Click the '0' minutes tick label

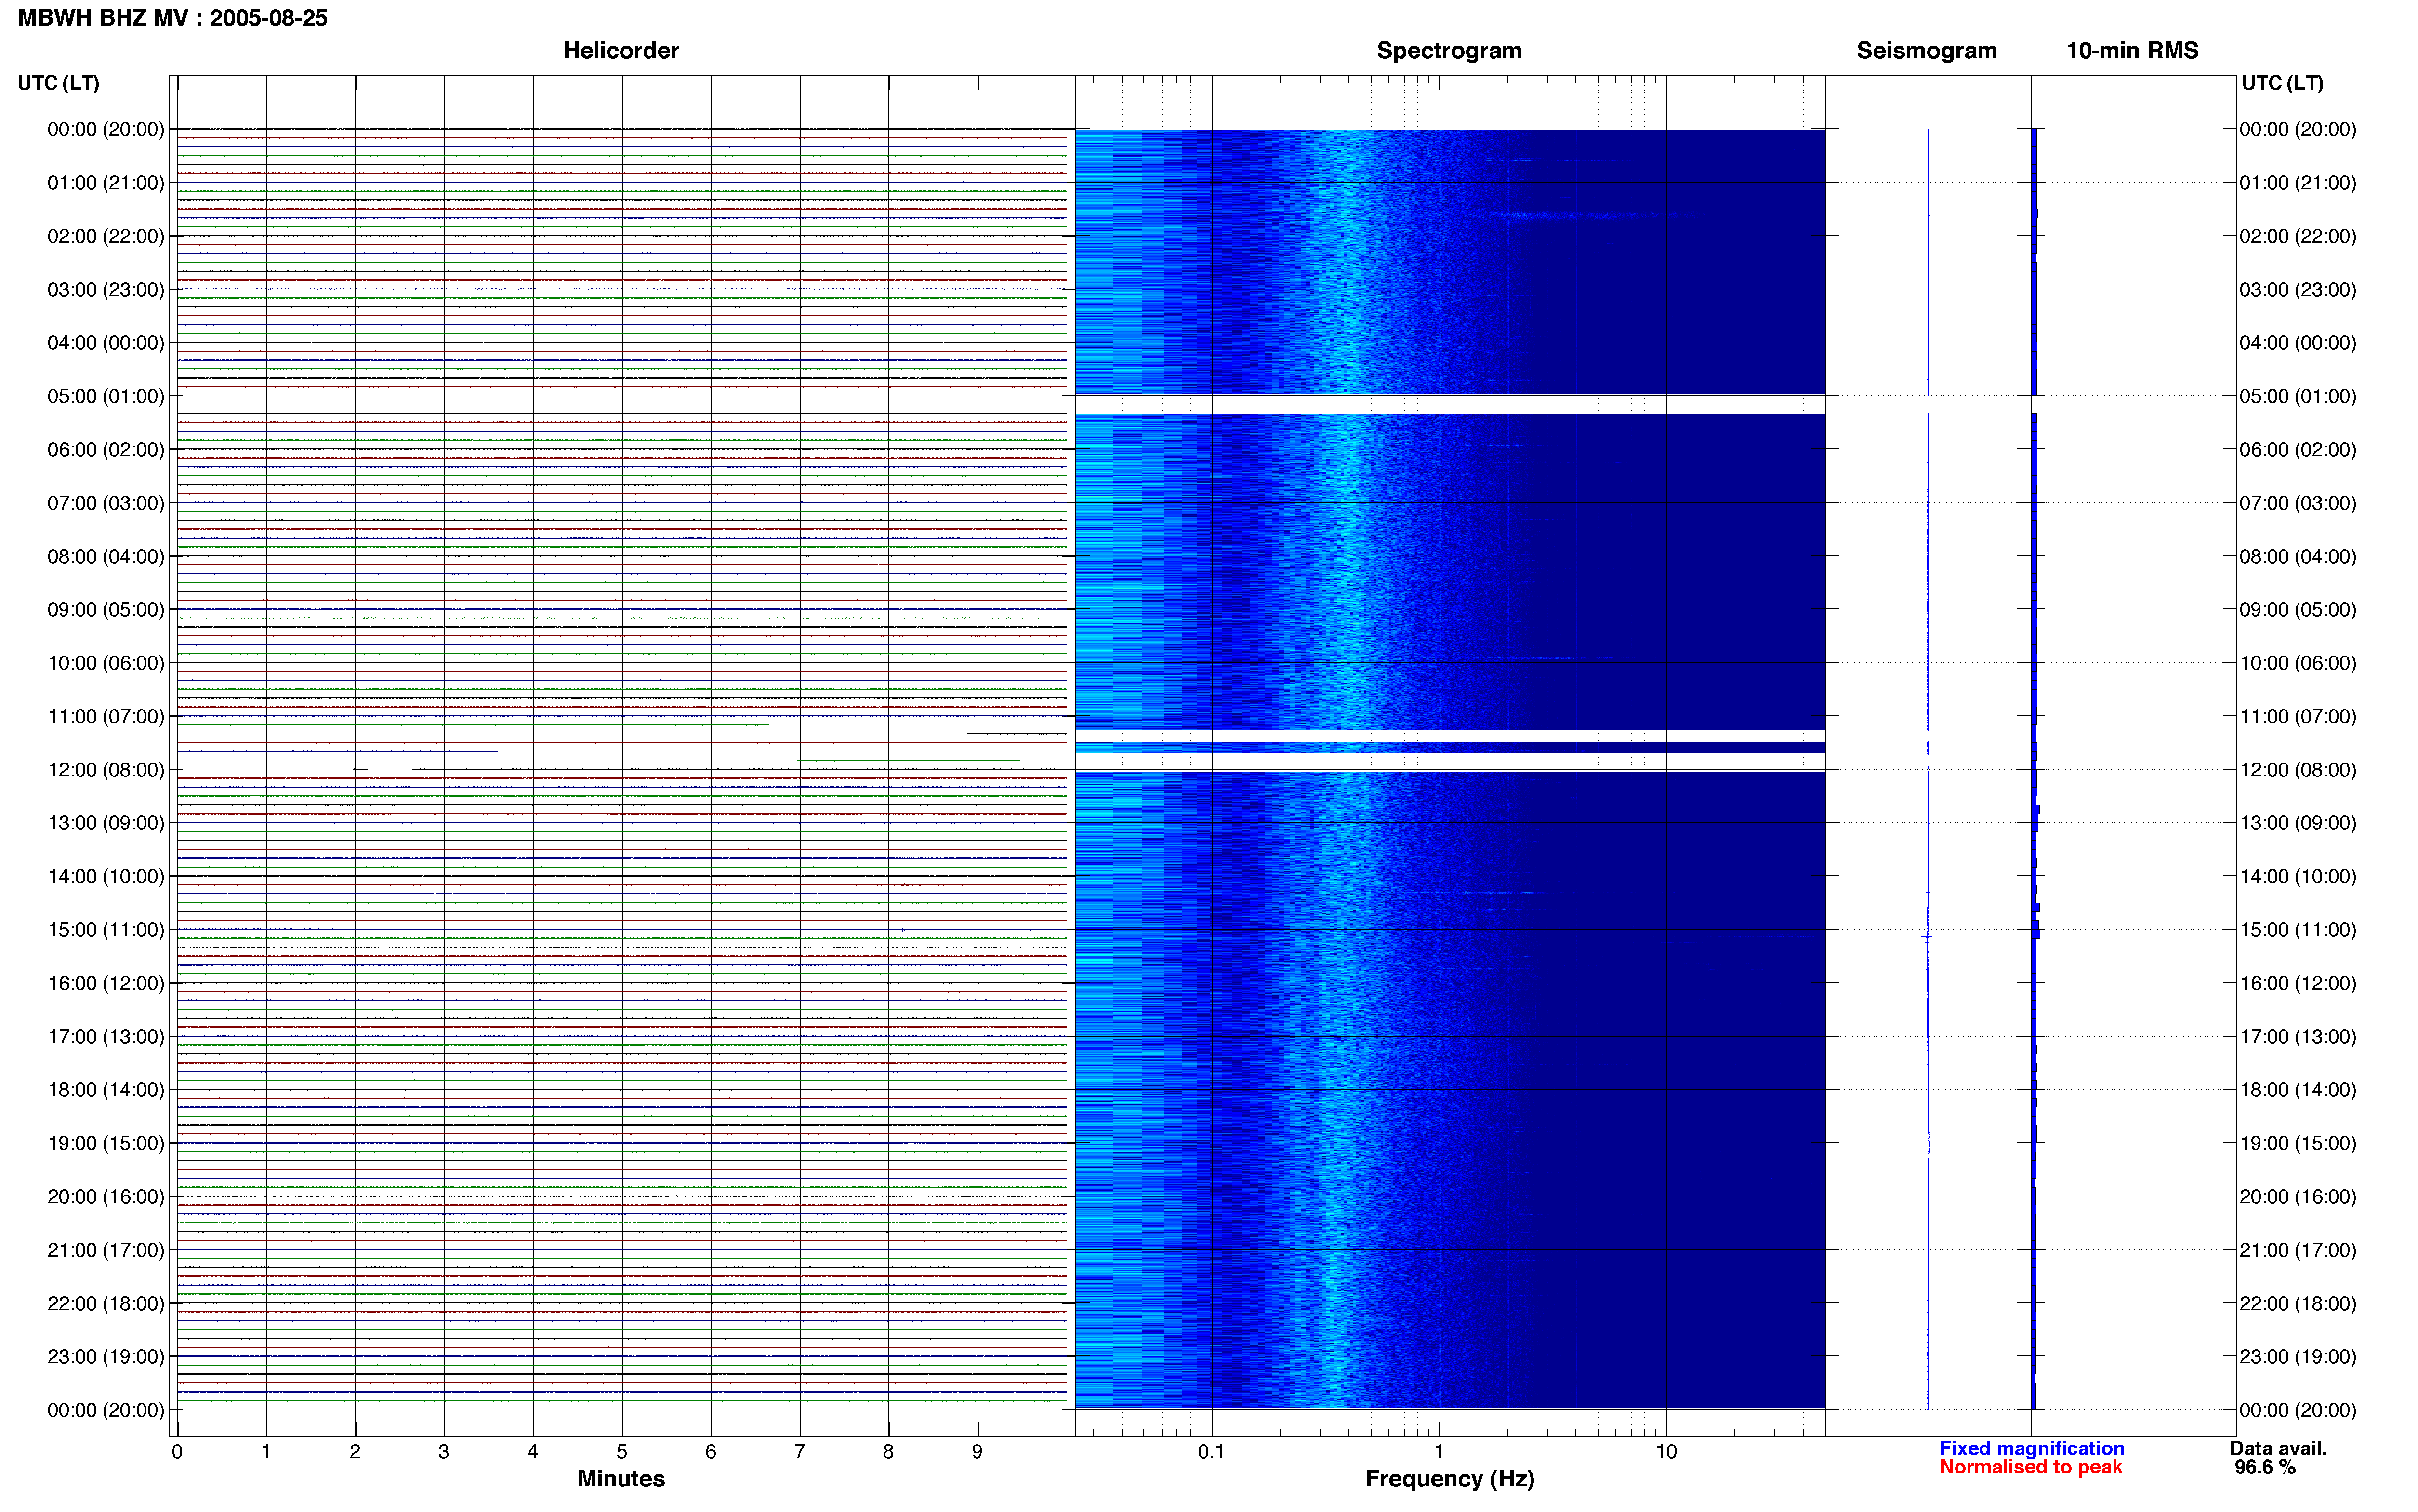(177, 1451)
